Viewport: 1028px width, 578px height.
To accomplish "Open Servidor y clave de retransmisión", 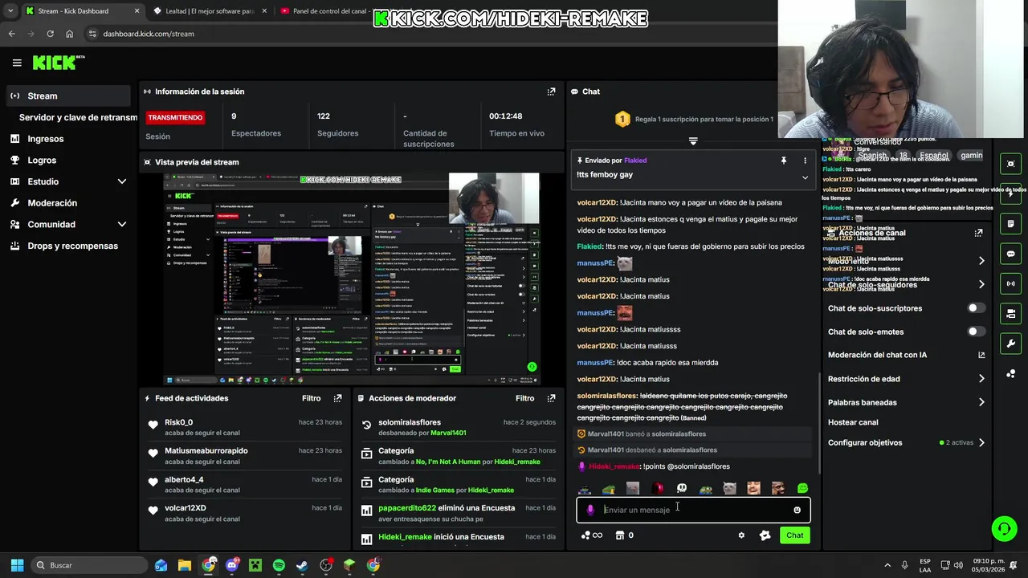I will pyautogui.click(x=78, y=117).
